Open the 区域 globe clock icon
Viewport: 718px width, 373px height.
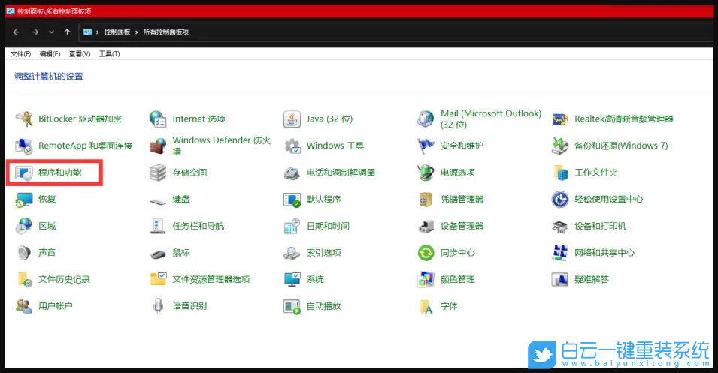tap(24, 226)
